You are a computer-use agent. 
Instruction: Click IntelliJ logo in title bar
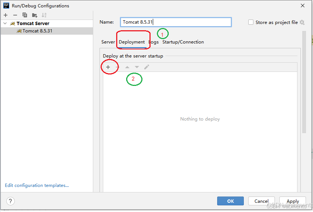[6, 6]
